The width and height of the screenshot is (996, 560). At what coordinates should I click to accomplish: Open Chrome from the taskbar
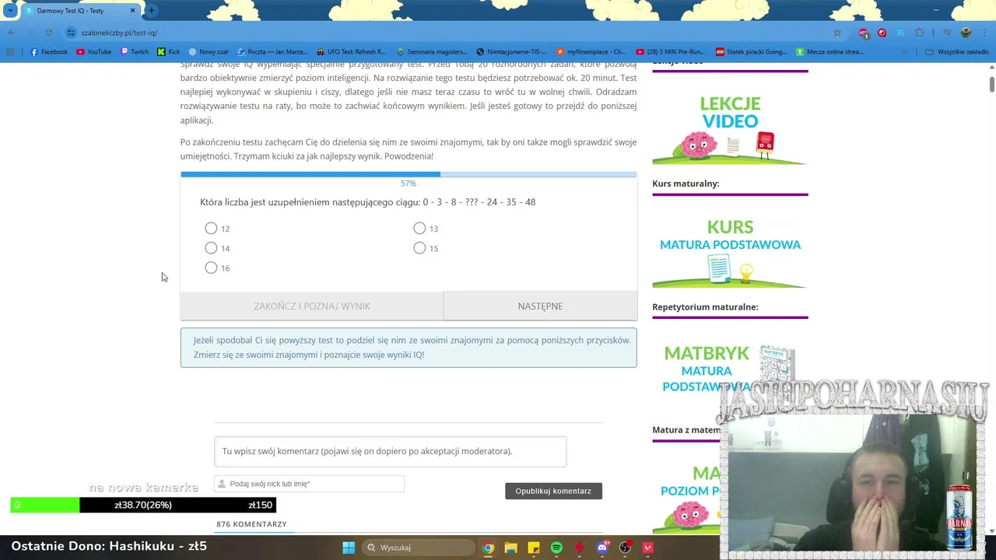pyautogui.click(x=488, y=548)
